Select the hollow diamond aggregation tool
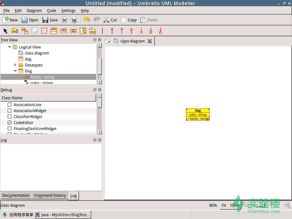 (151, 31)
